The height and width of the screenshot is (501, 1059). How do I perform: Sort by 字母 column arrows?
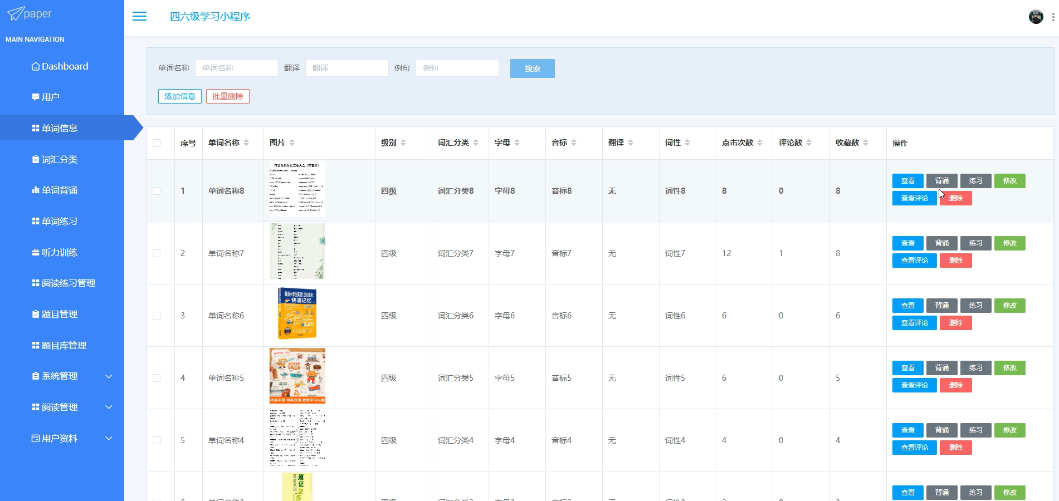click(x=517, y=143)
